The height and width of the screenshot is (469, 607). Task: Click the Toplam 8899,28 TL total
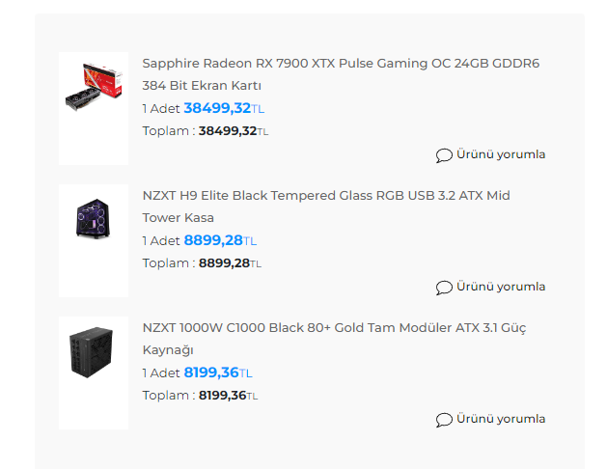(229, 263)
